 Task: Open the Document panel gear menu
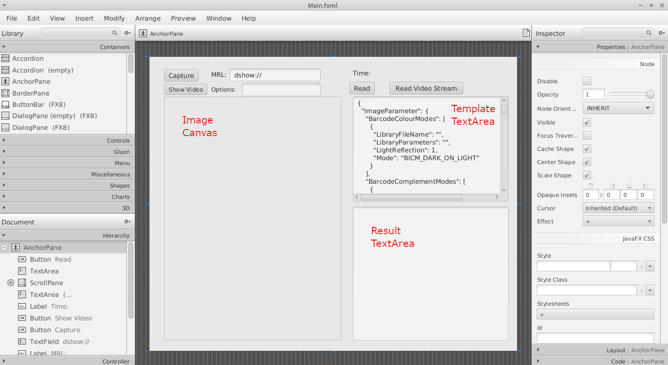pos(127,222)
